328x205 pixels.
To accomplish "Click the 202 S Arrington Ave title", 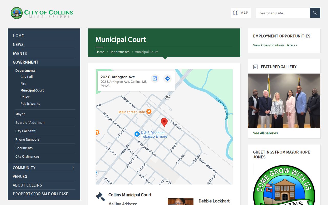I will pos(118,77).
